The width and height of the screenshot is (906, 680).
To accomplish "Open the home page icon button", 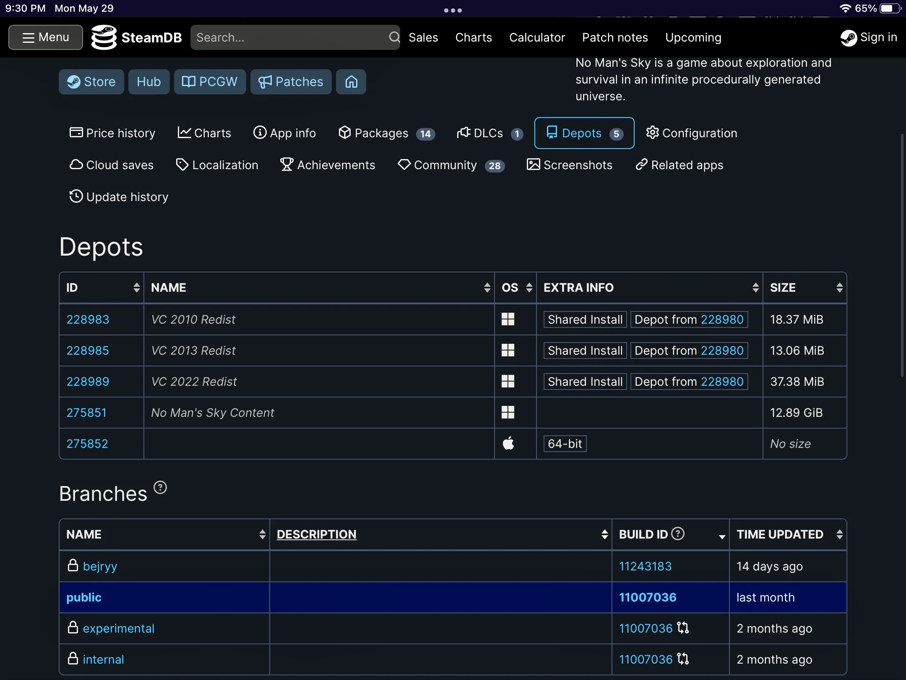I will 351,82.
